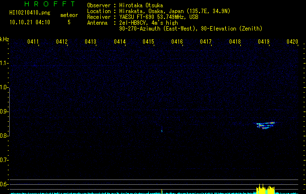The height and width of the screenshot is (194, 306).
Task: Click time axis label 0414
Action: [120, 42]
